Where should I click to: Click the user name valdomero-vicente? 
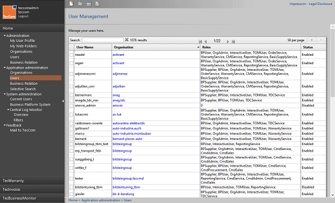(x=89, y=123)
